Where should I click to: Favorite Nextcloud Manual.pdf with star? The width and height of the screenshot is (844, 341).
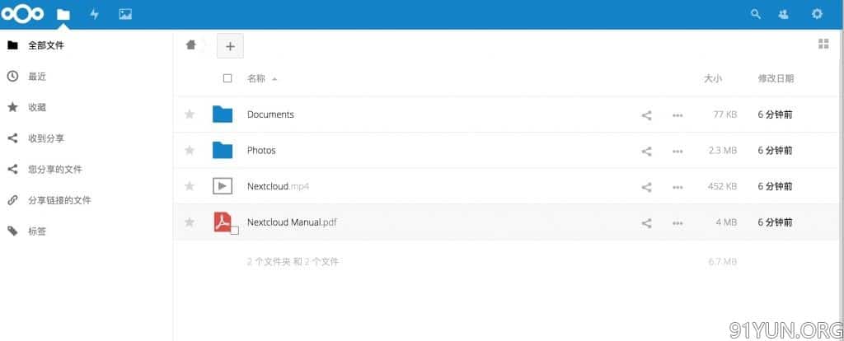pos(190,222)
